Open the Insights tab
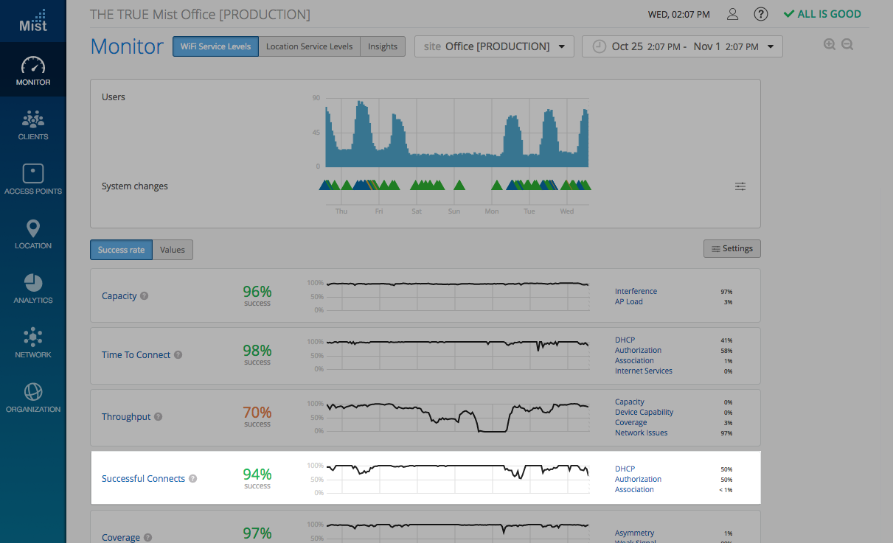The height and width of the screenshot is (543, 893). click(383, 46)
